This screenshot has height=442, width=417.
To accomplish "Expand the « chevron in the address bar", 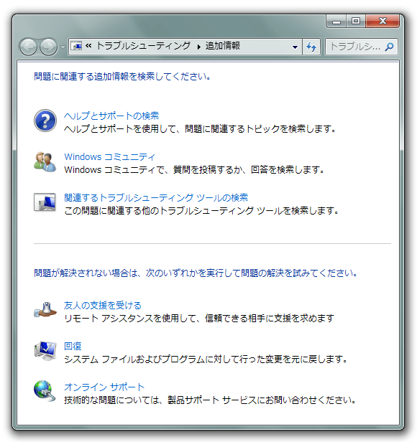I will [88, 46].
